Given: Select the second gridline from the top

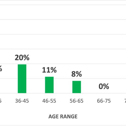Looking at the screenshot, I should (63, 20).
